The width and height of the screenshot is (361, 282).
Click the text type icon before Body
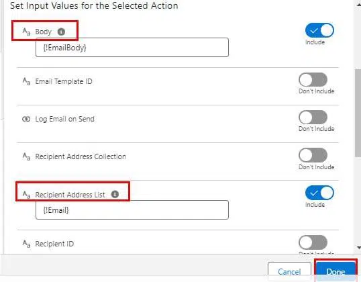tap(26, 32)
